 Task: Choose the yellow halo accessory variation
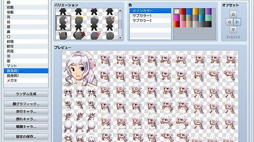coord(79,23)
